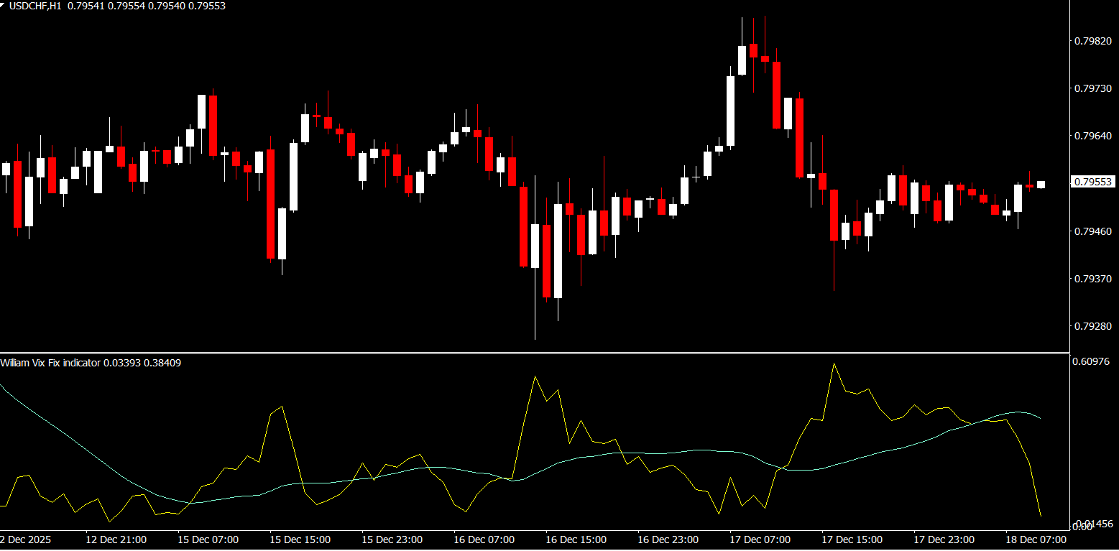Click the 16 Dec 15:00 time marker
This screenshot has width=1119, height=551.
(x=576, y=540)
